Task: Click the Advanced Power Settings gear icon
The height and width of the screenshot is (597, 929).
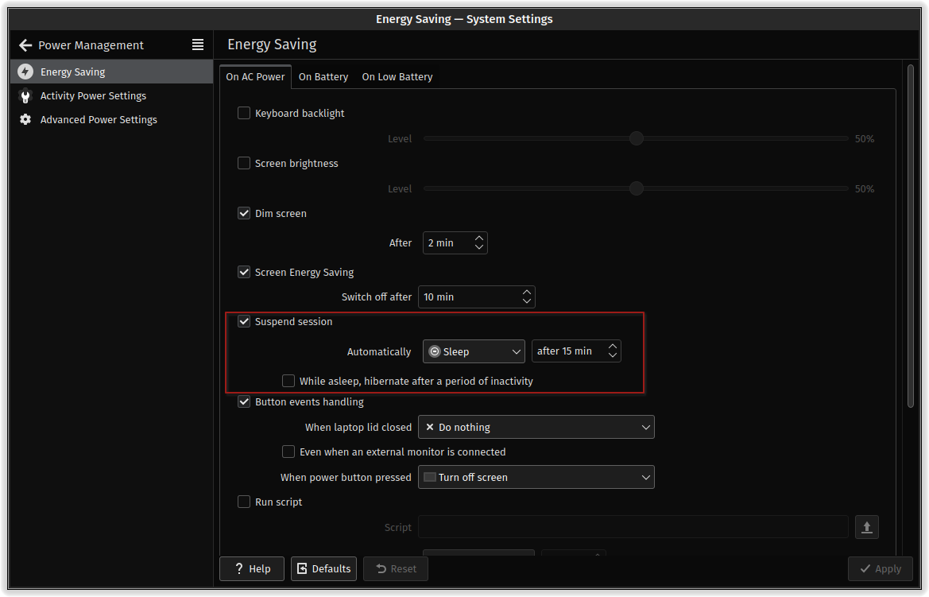Action: point(25,120)
